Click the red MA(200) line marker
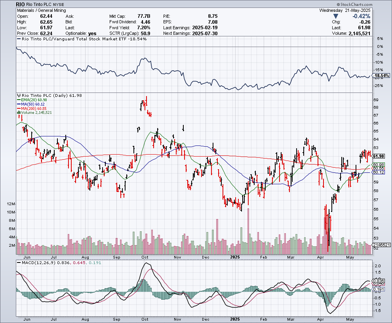Viewport: 392px width, 323px height. click(x=19, y=108)
